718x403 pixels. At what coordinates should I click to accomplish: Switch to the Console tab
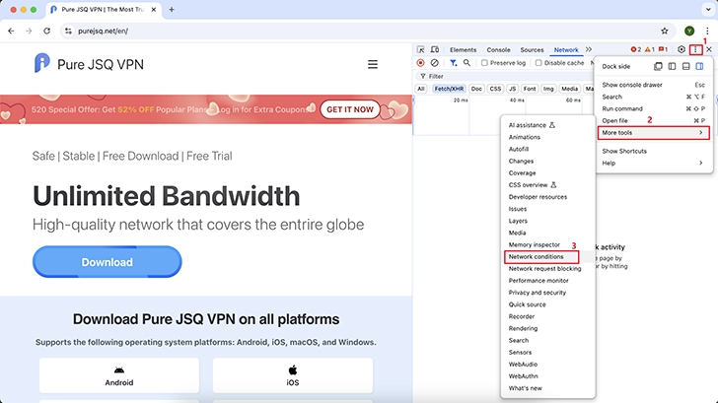tap(498, 50)
